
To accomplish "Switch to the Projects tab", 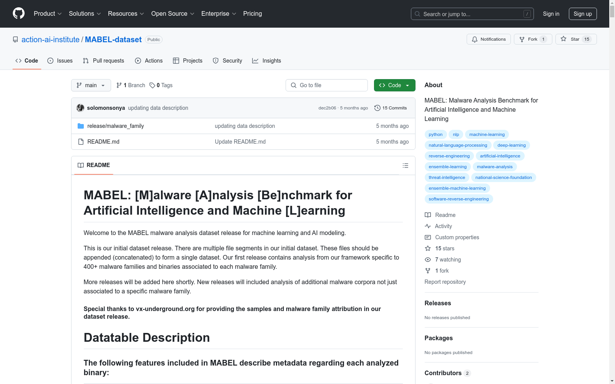I will click(x=188, y=61).
